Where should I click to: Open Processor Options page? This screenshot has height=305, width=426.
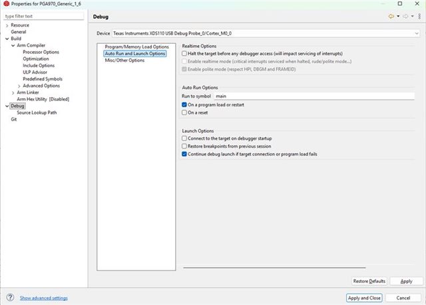(x=41, y=52)
